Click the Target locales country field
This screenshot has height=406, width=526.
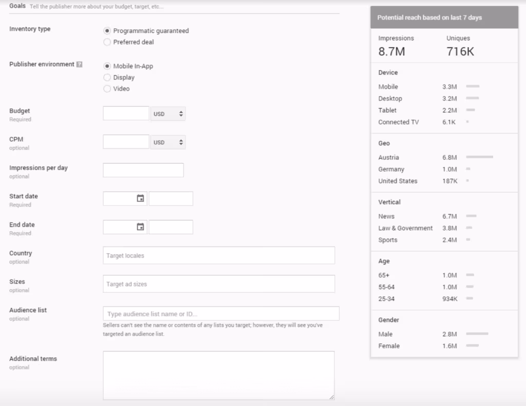219,255
